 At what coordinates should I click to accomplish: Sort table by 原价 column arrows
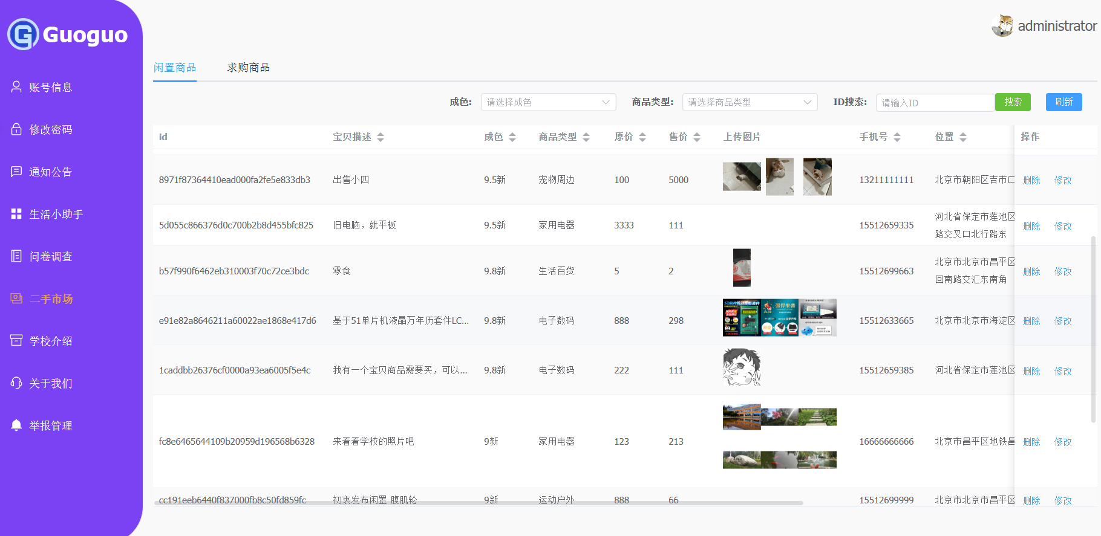[642, 137]
